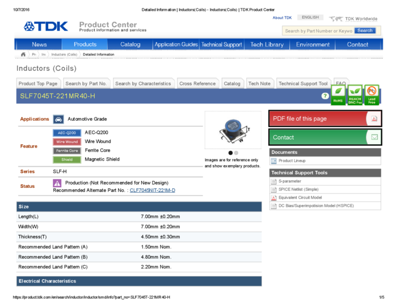The width and height of the screenshot is (397, 307).
Task: Click the purple status warning icon
Action: pyautogui.click(x=57, y=183)
